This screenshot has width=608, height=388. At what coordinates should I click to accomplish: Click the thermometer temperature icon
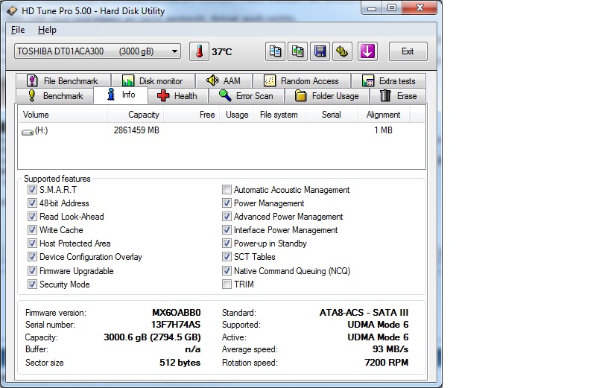[199, 51]
